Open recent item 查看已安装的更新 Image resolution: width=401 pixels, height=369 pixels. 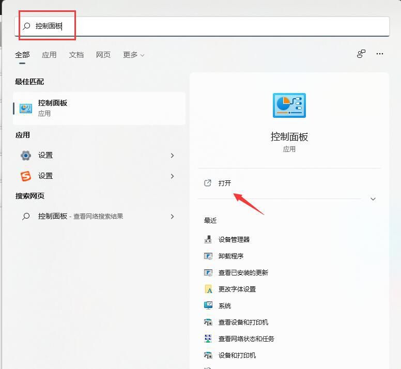coord(243,273)
